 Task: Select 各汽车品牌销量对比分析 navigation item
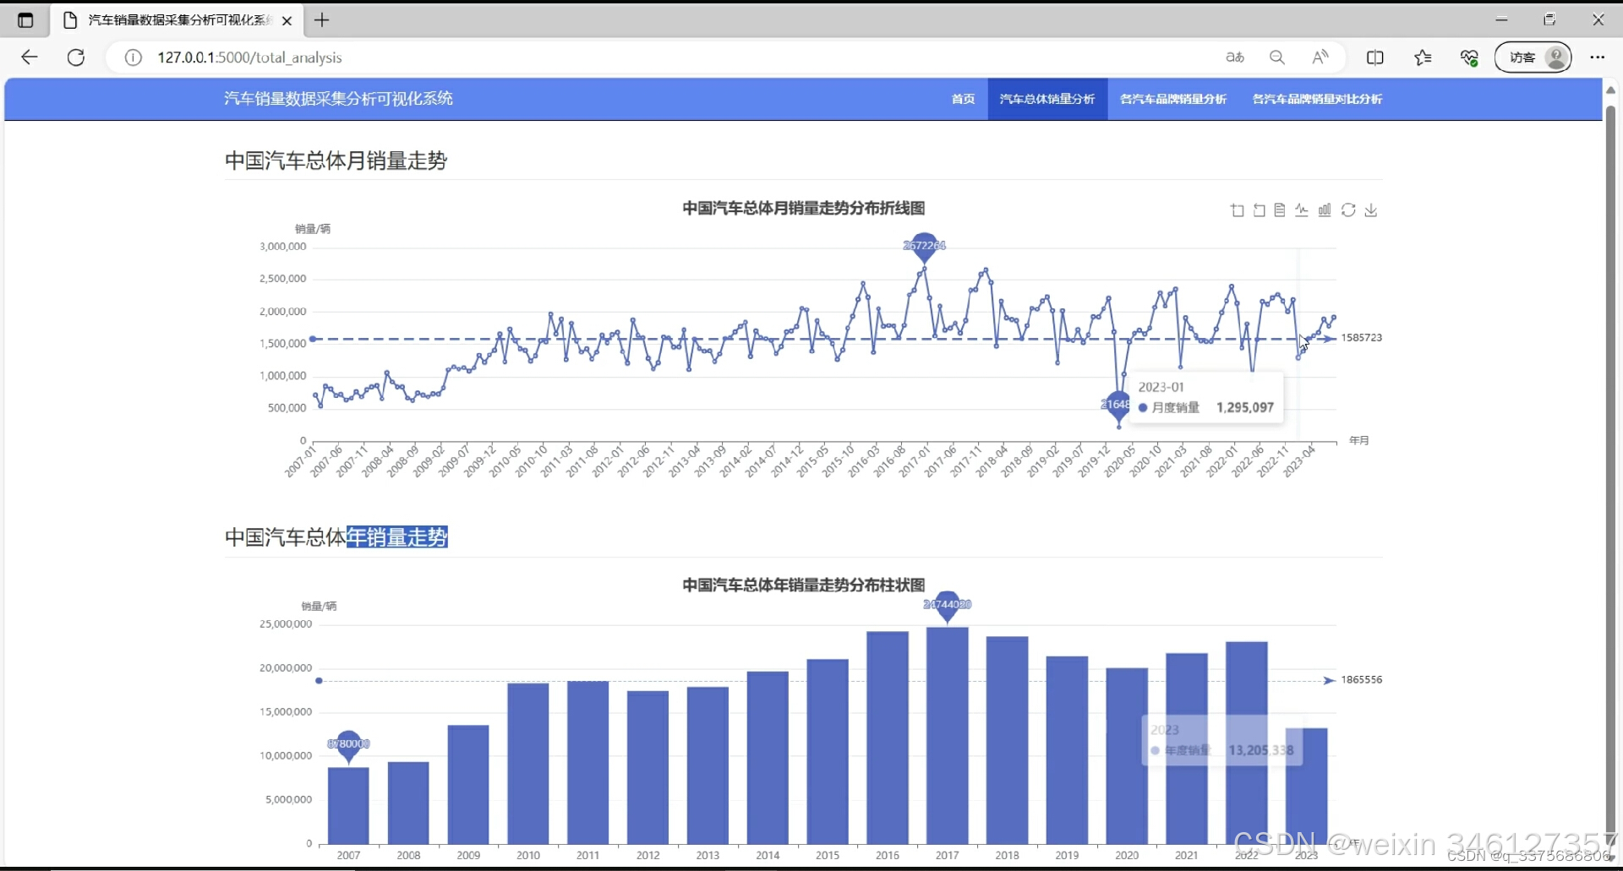coord(1317,99)
